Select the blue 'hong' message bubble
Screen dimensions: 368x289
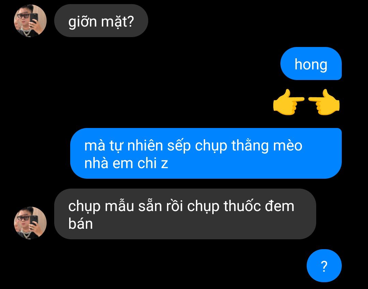[311, 64]
